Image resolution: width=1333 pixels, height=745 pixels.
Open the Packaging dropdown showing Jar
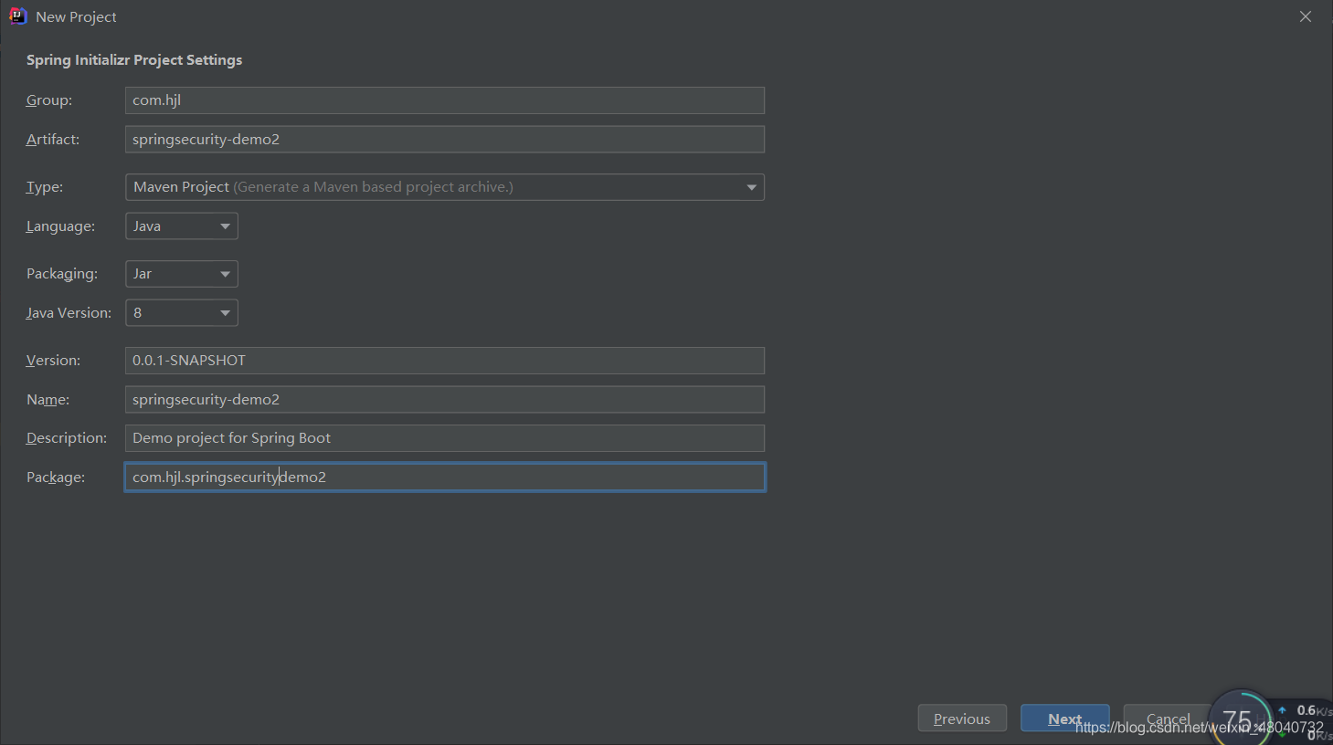(182, 274)
